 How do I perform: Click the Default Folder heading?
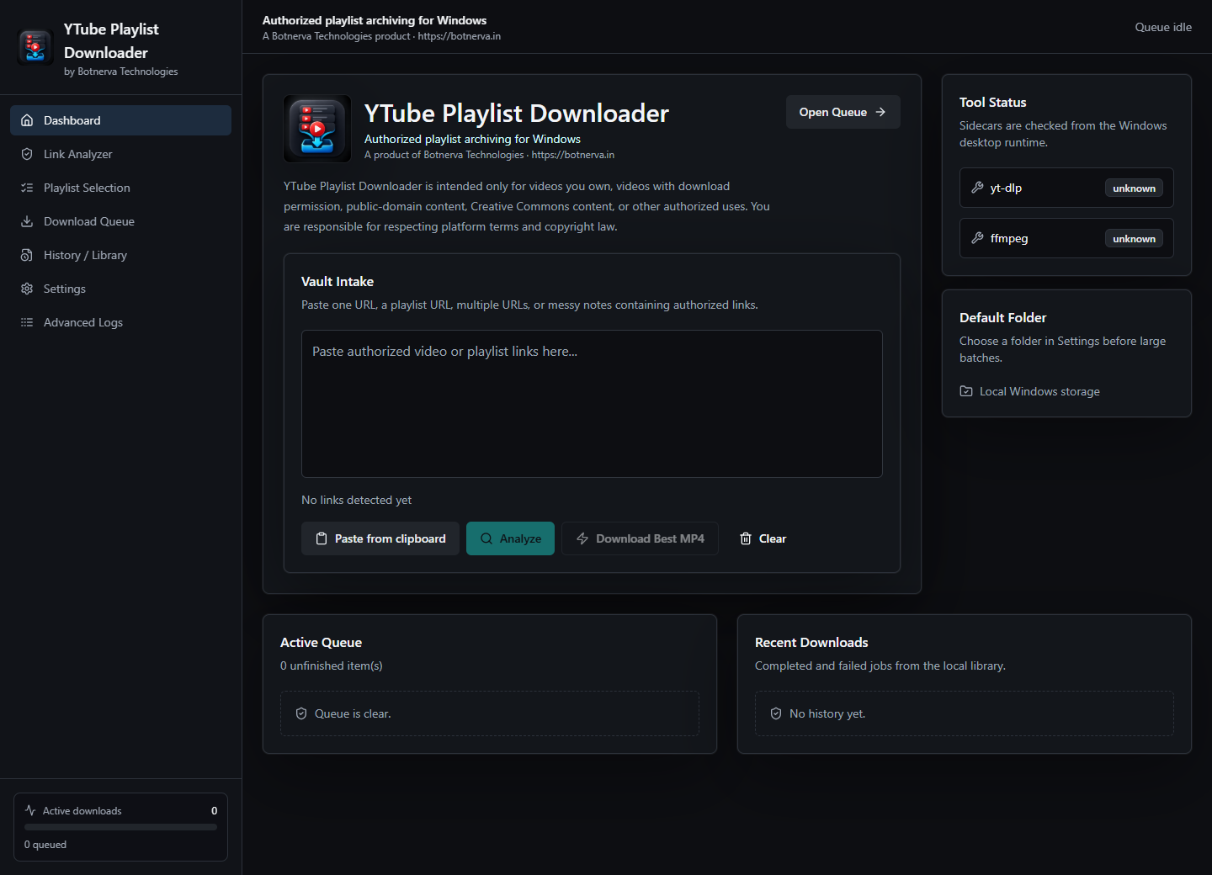coord(1003,317)
